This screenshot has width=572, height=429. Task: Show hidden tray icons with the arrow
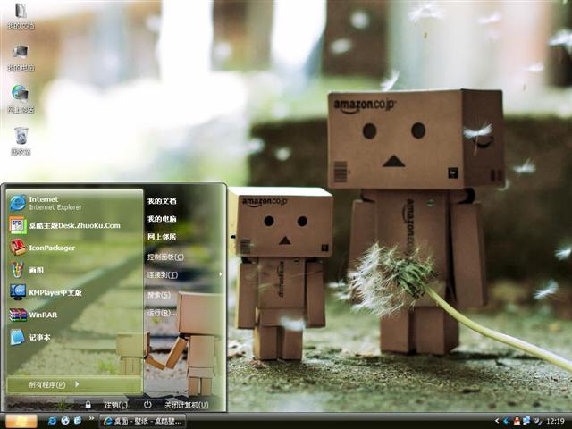[x=497, y=420]
